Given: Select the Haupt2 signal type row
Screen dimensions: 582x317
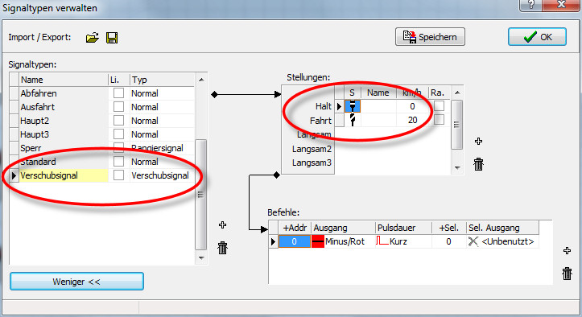Looking at the screenshot, I should click(102, 121).
